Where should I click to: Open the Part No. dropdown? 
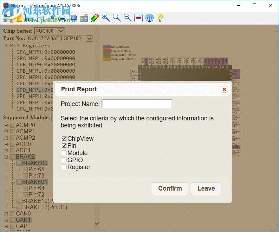point(89,38)
